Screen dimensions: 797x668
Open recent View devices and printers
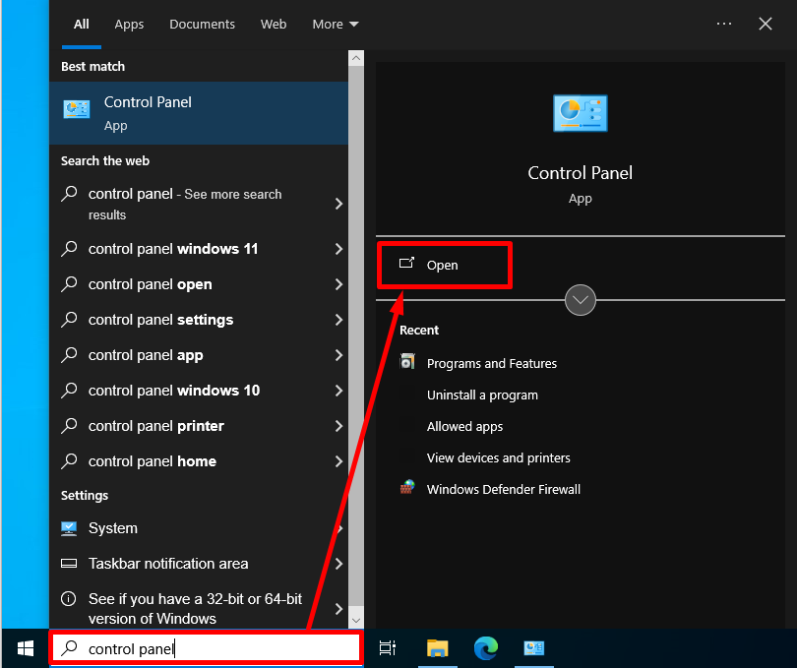[x=498, y=458]
